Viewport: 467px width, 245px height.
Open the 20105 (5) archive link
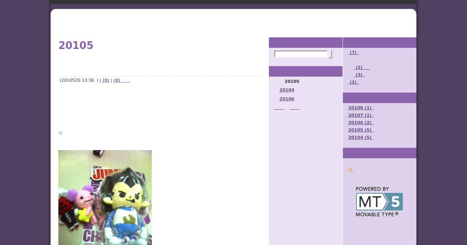pyautogui.click(x=361, y=130)
